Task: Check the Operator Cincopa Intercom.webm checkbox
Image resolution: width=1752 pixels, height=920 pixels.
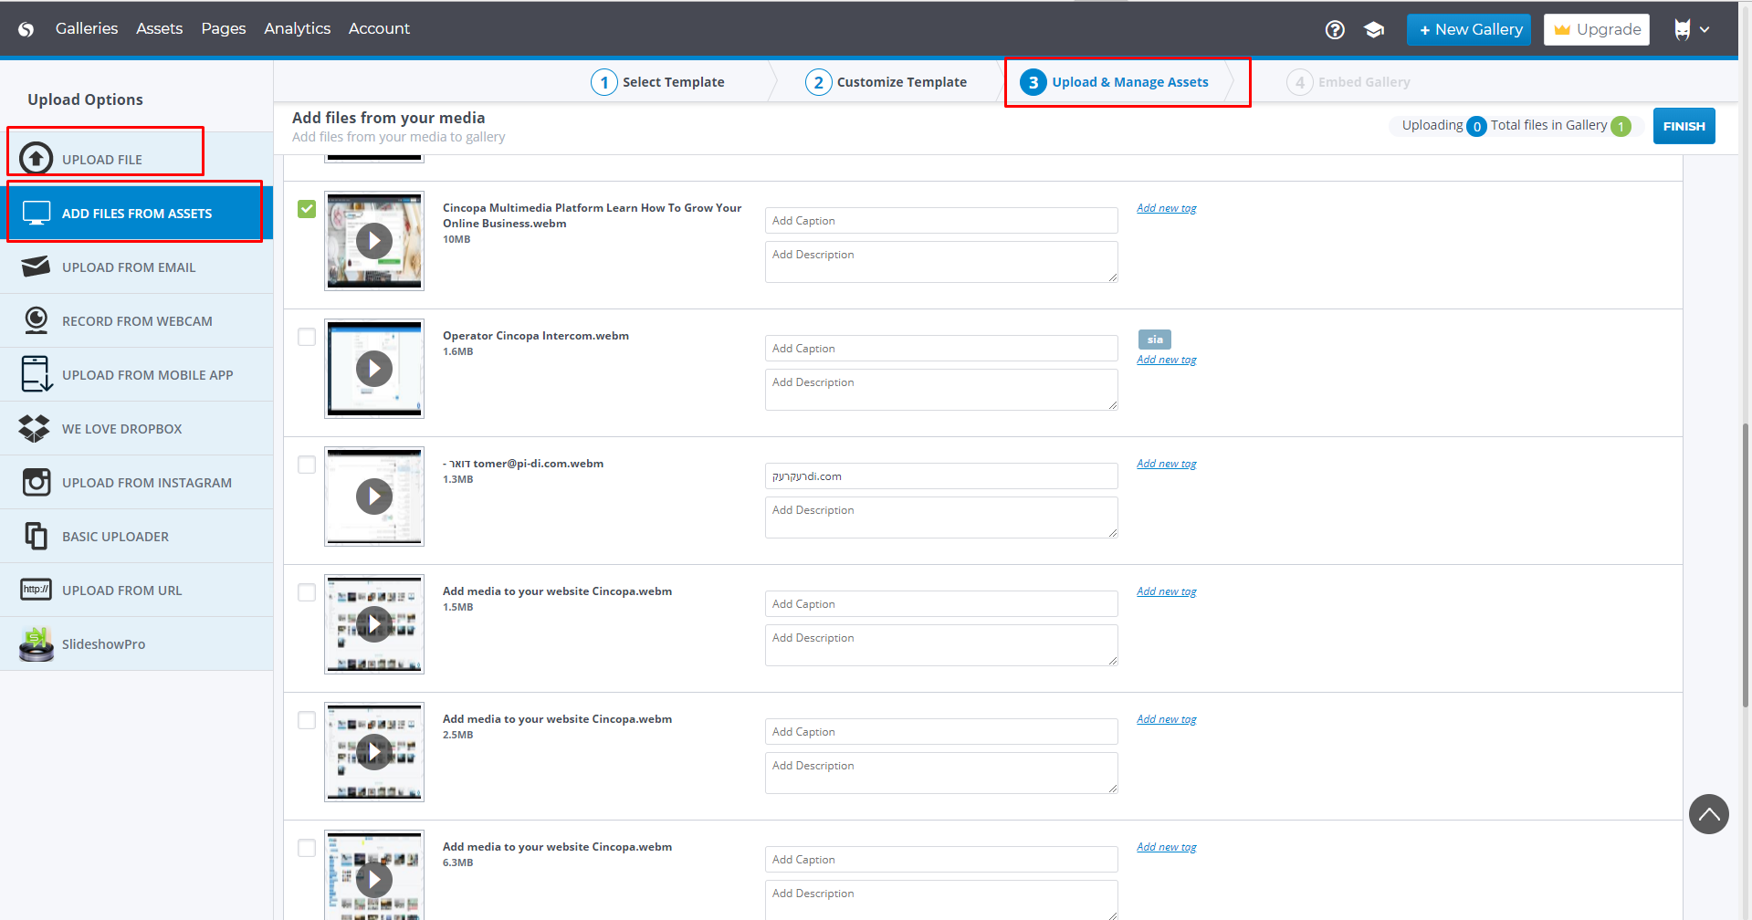Action: [307, 337]
